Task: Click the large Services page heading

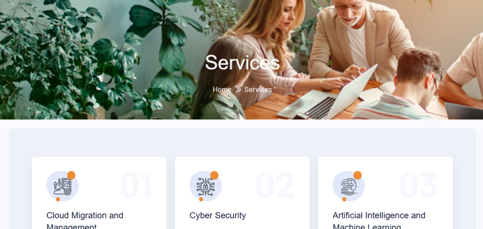Action: [242, 63]
